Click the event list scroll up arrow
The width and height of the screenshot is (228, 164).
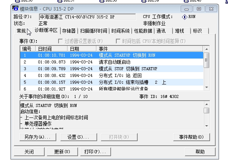coord(207,49)
